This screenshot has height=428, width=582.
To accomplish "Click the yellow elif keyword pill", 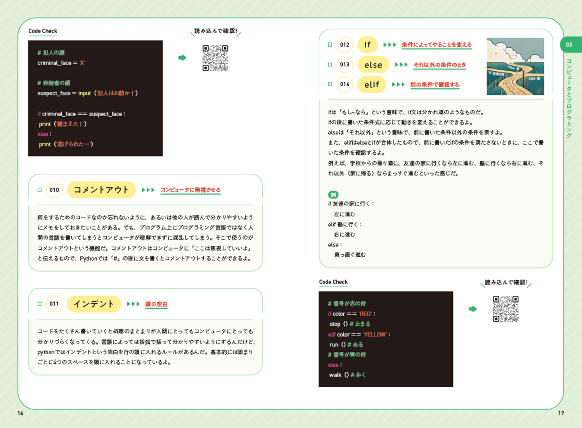I will tap(371, 85).
